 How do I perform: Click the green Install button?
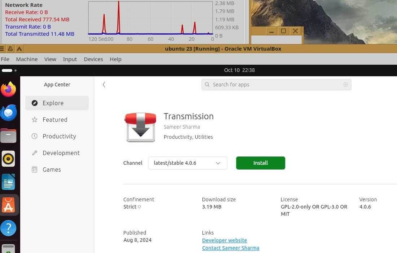261,163
